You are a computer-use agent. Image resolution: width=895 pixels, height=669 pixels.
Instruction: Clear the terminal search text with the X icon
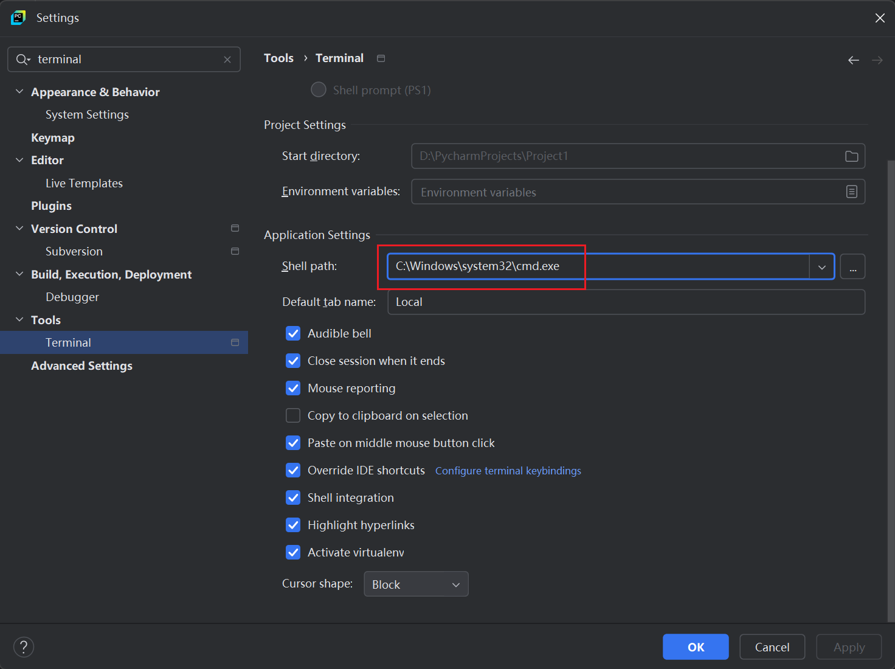point(227,60)
